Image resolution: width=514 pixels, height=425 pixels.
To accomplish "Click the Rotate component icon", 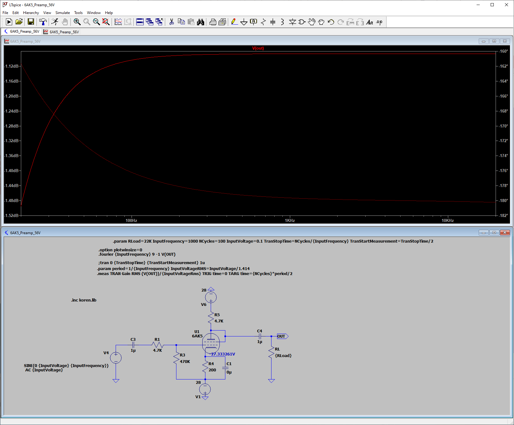I will (350, 22).
